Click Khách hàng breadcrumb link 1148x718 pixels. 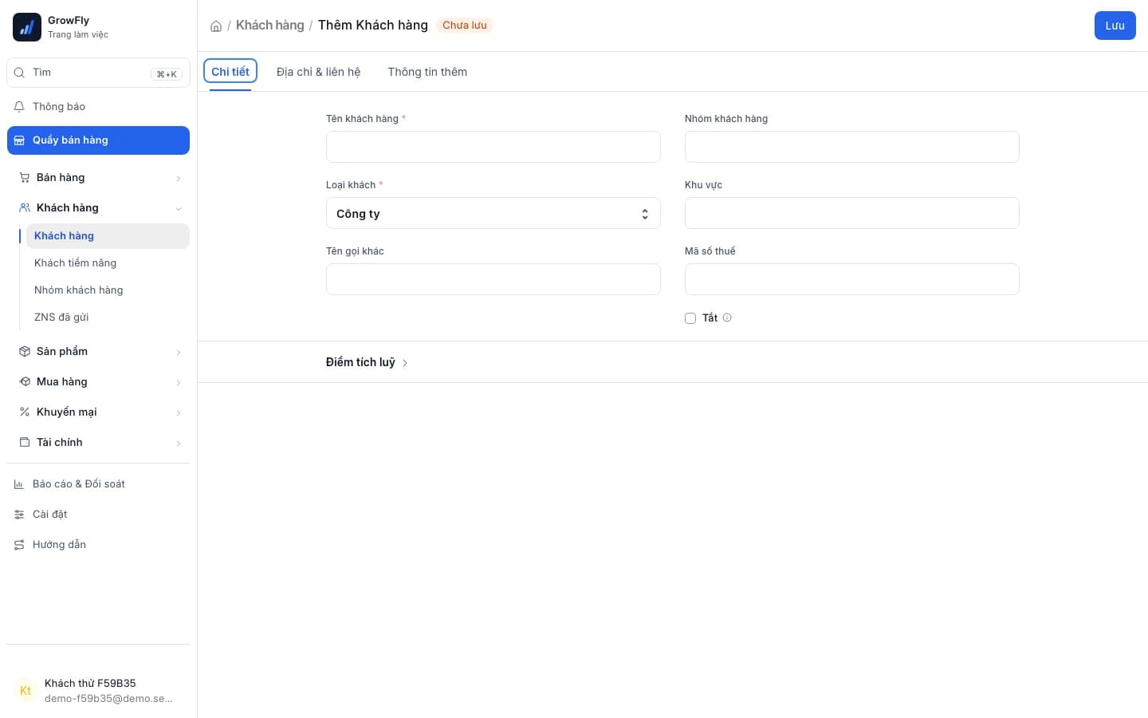pyautogui.click(x=270, y=26)
